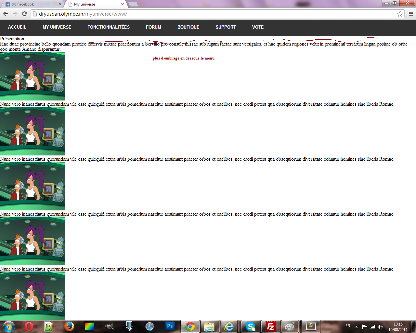Open Skype in the taskbar
The width and height of the screenshot is (416, 333).
click(x=250, y=326)
